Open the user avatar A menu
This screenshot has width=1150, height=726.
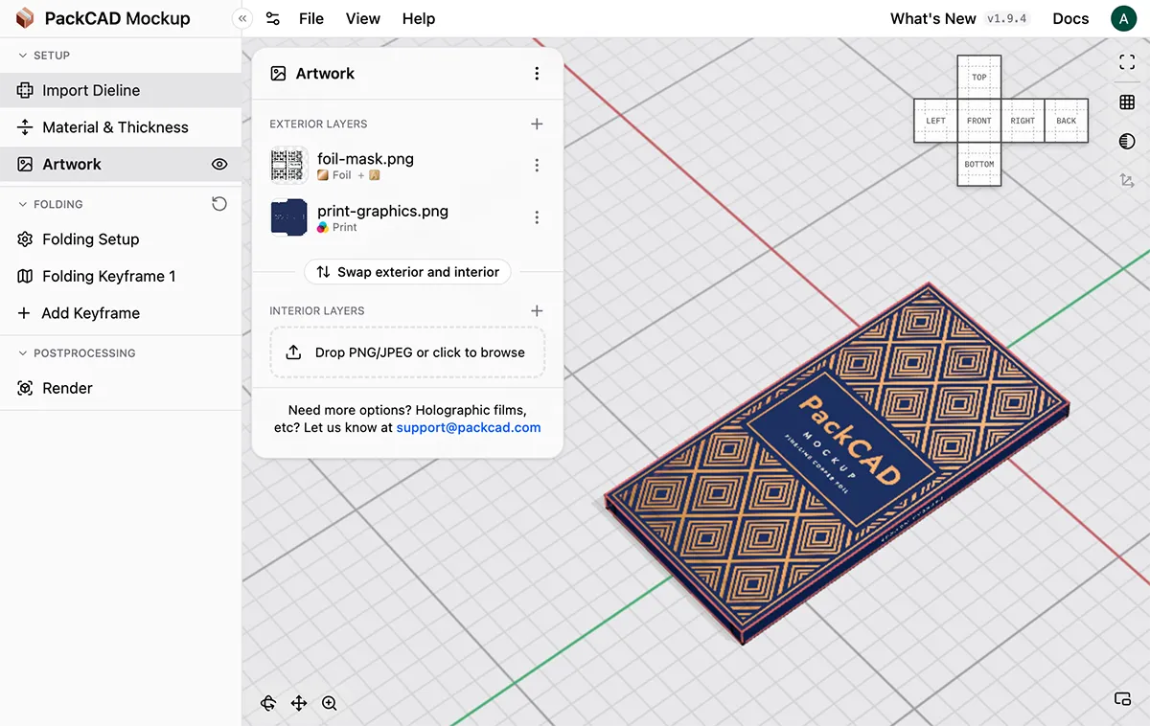[1123, 18]
